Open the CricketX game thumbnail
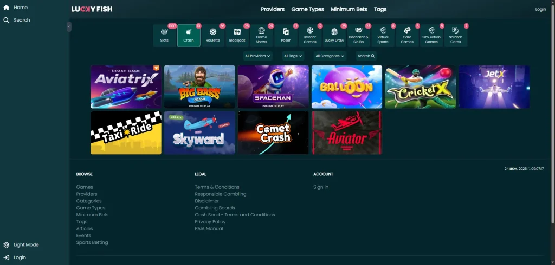This screenshot has width=555, height=265. tap(421, 87)
